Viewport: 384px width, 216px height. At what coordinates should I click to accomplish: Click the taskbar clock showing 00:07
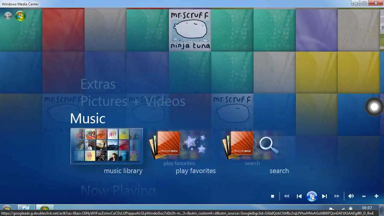pyautogui.click(x=367, y=208)
